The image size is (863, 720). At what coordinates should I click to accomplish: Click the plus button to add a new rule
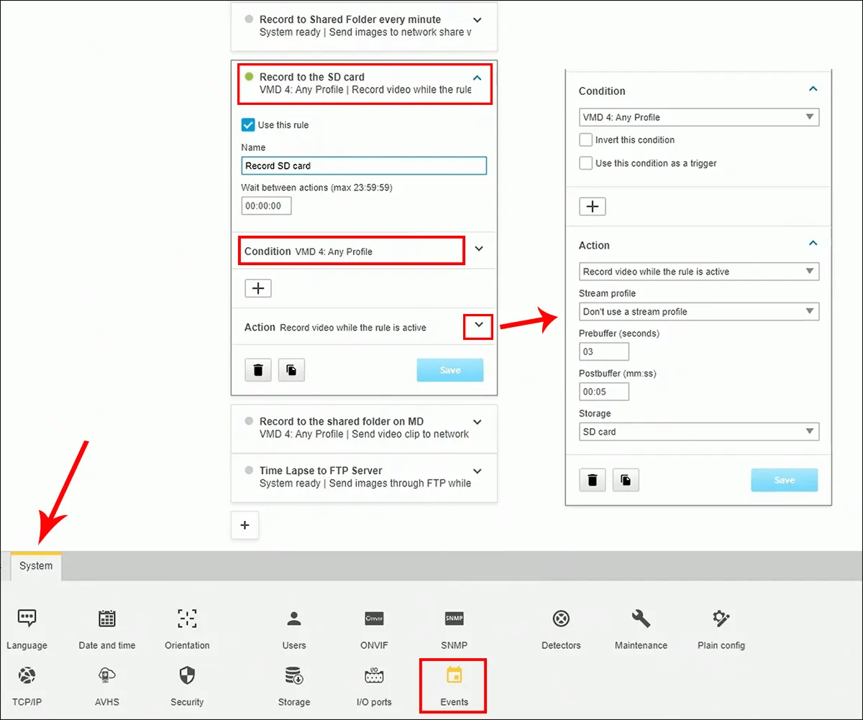click(245, 525)
